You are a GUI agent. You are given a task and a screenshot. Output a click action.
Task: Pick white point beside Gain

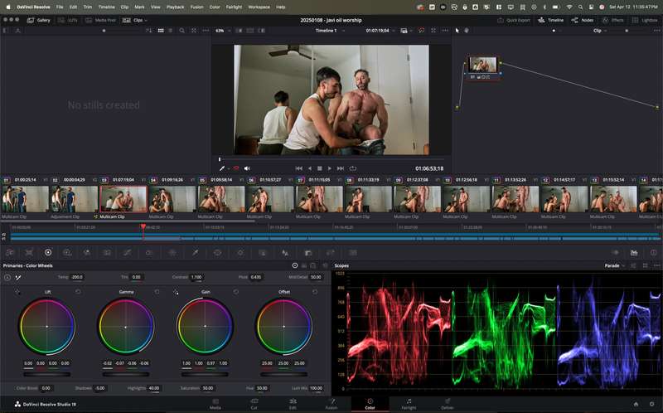click(176, 292)
